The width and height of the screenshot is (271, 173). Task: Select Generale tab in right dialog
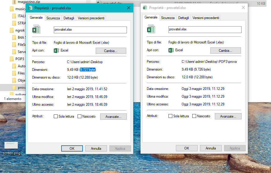coord(151,17)
